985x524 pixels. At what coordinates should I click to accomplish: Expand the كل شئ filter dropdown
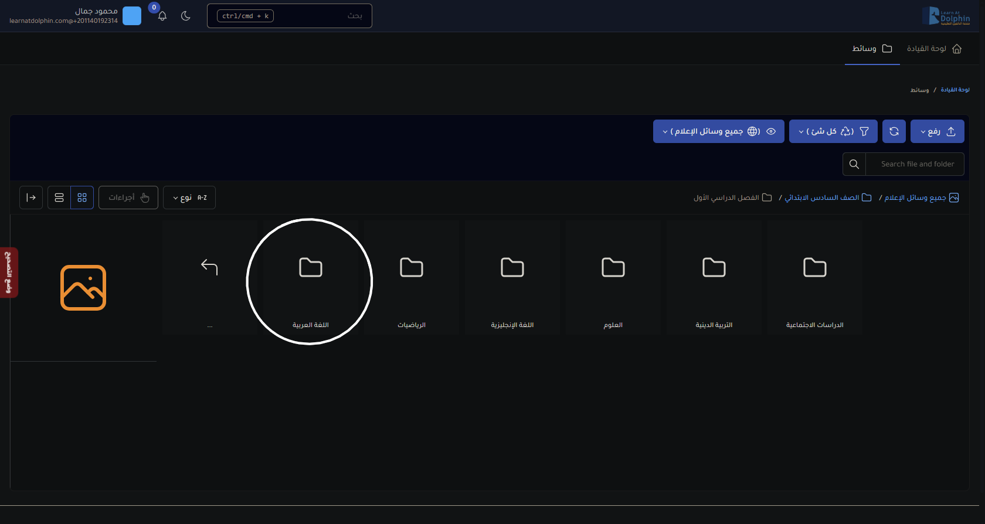(833, 131)
